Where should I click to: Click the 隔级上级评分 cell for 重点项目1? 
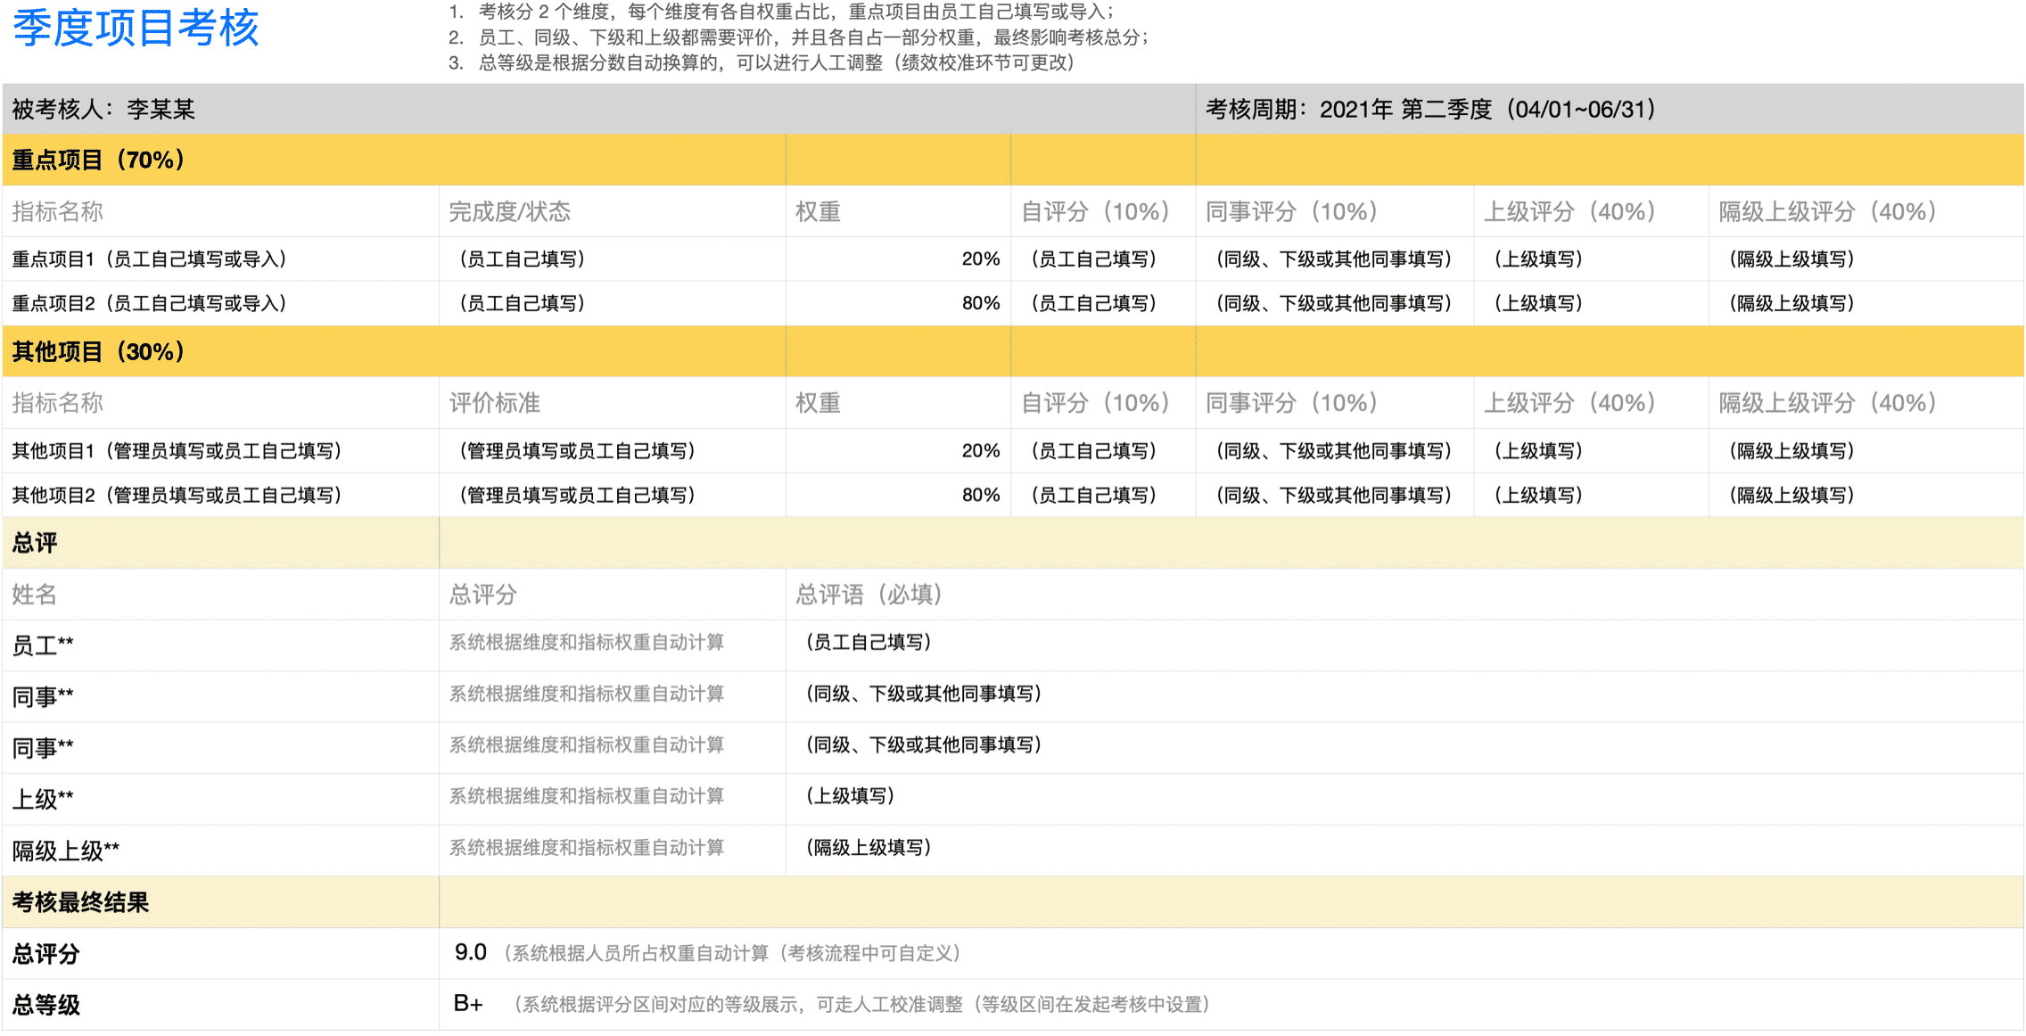pyautogui.click(x=1866, y=259)
